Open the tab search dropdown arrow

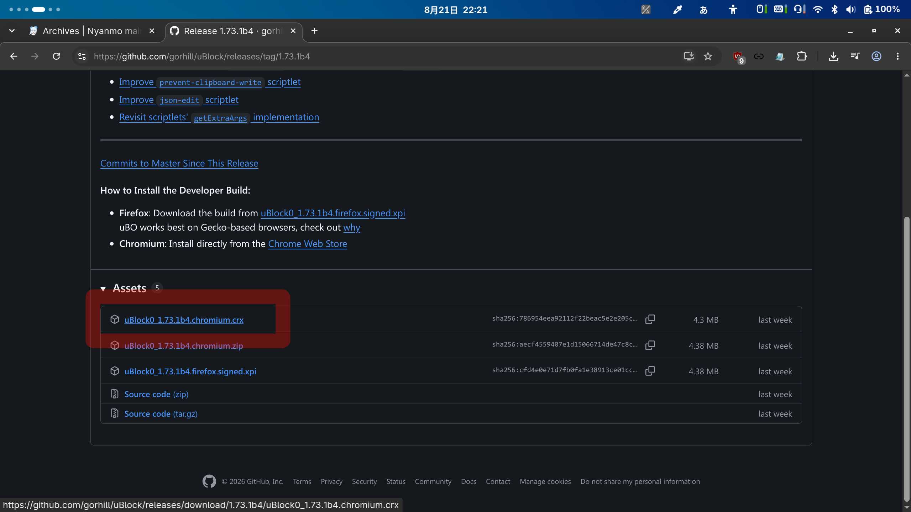[x=12, y=31]
